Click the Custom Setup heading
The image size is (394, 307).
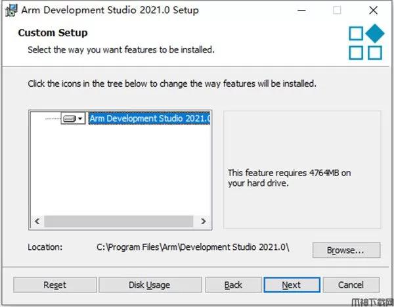(53, 33)
